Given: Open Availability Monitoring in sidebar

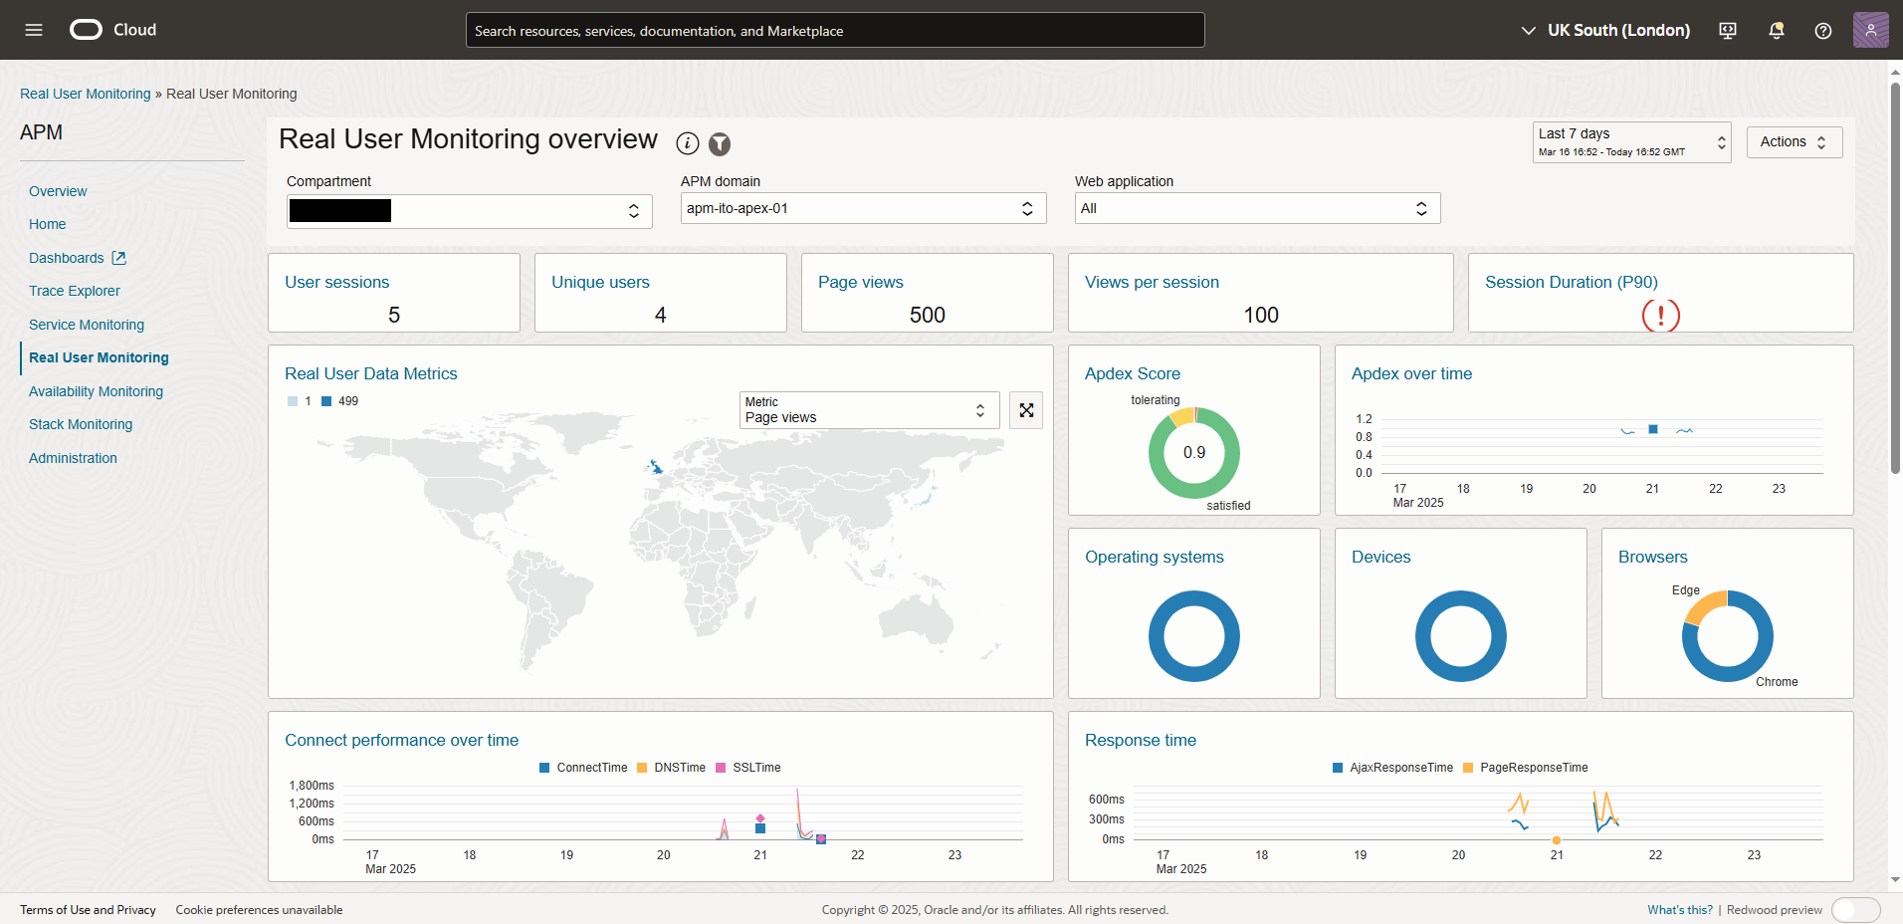Looking at the screenshot, I should (96, 391).
